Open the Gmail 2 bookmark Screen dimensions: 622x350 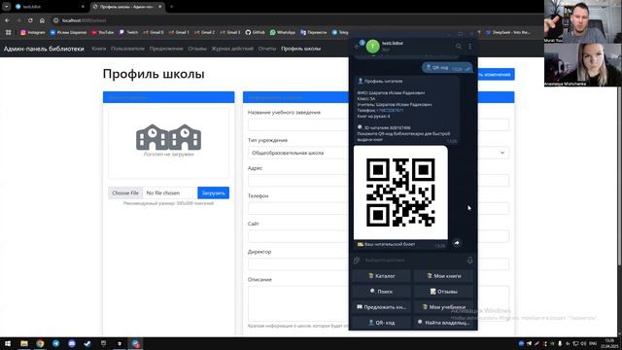click(x=204, y=32)
